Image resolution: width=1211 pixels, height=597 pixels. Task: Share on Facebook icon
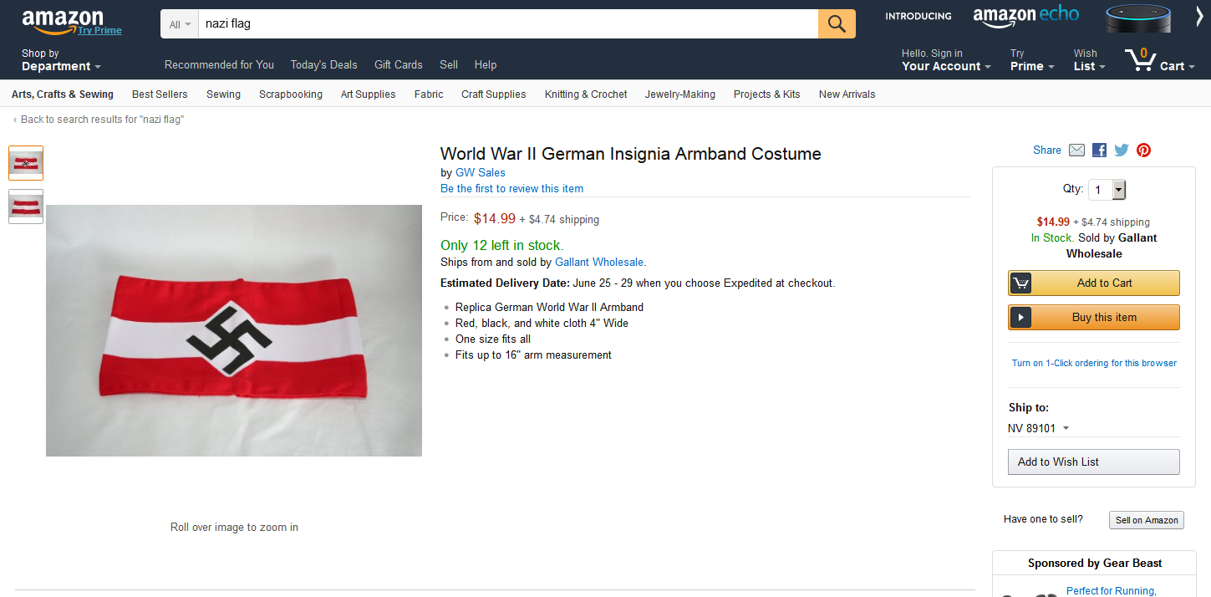pos(1099,151)
